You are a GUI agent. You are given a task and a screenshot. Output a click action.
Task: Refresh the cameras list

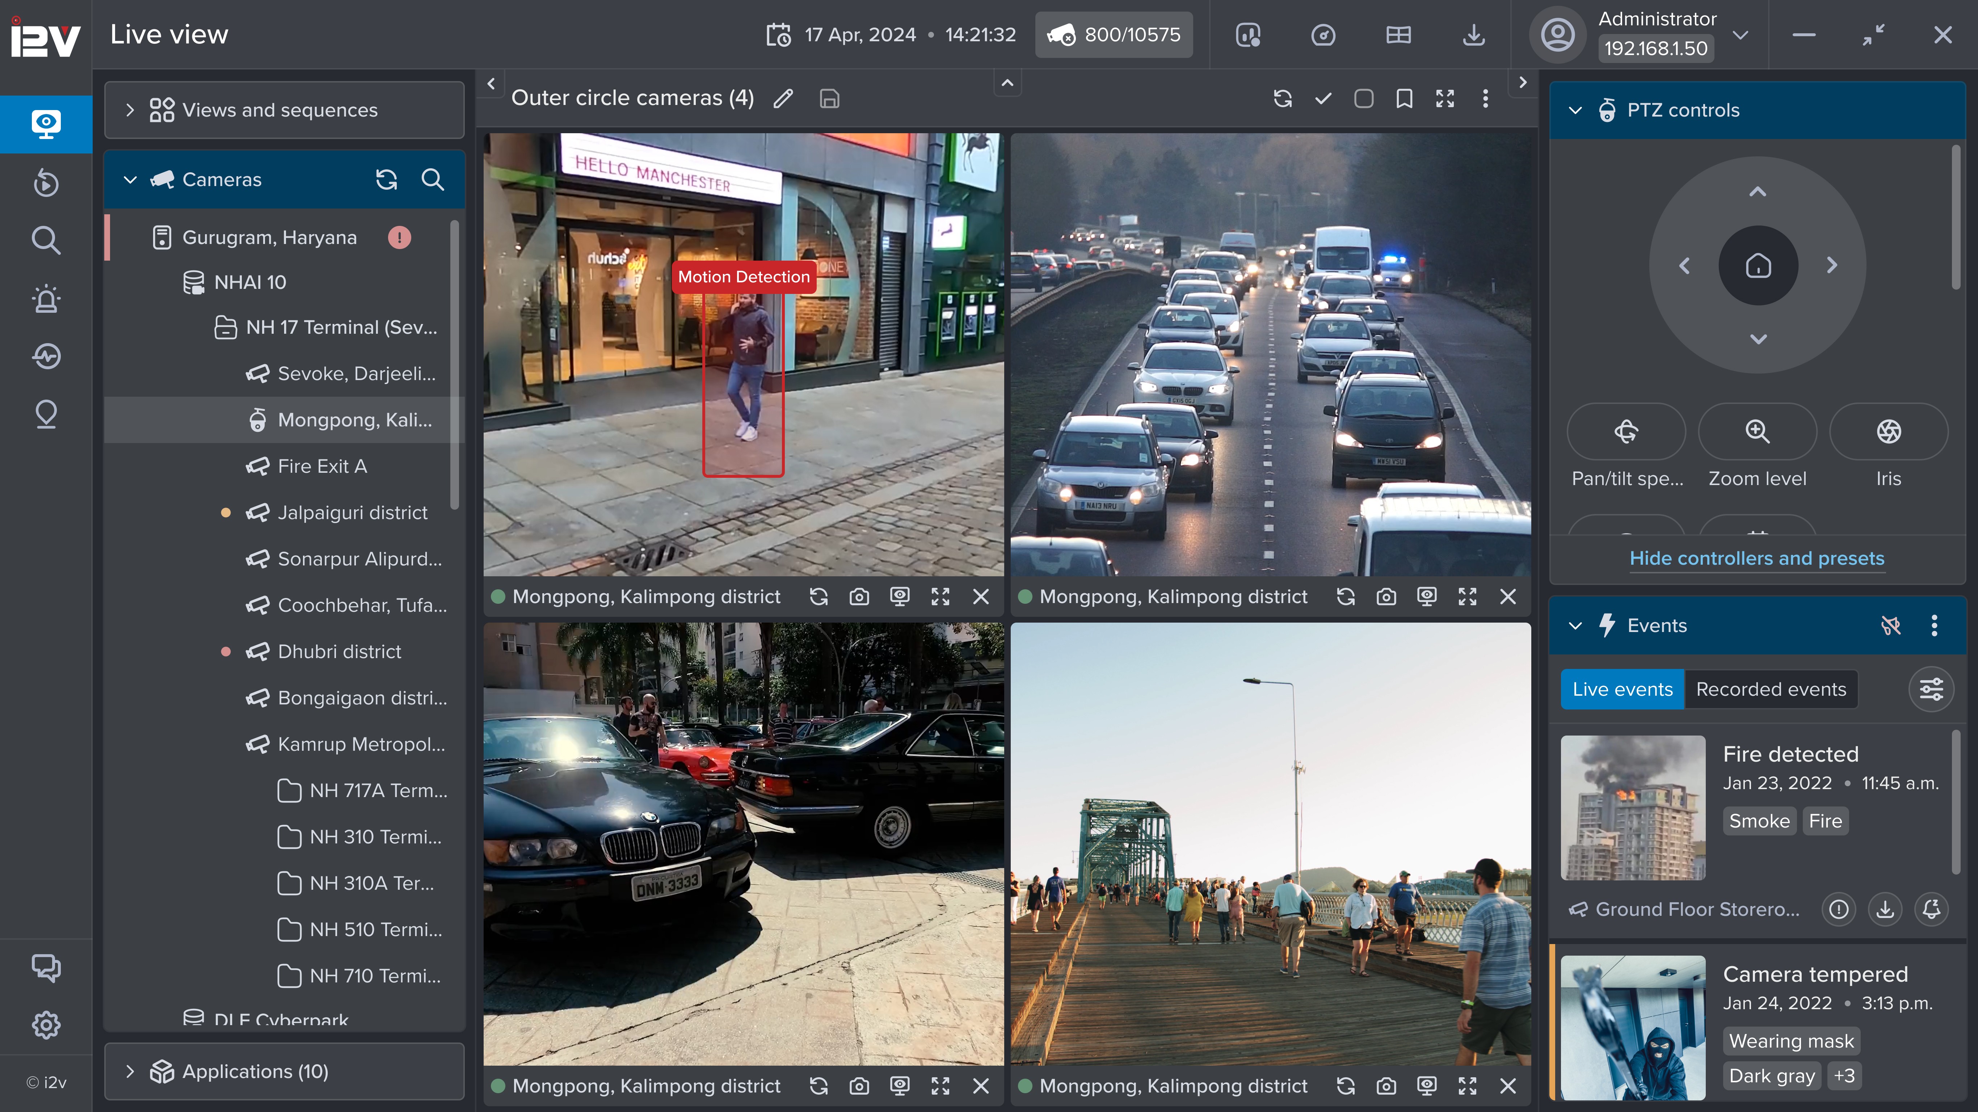tap(386, 180)
